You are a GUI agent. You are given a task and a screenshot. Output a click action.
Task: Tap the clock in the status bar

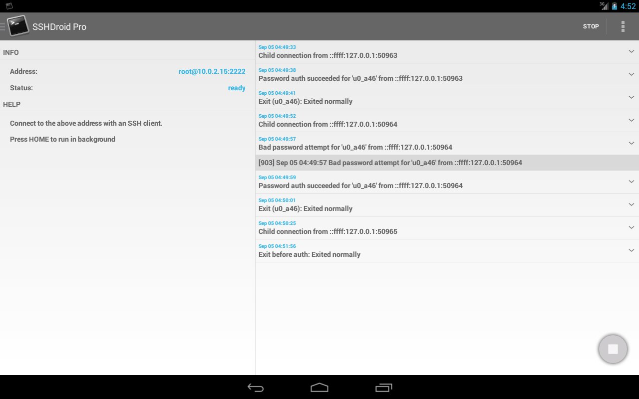coord(628,6)
